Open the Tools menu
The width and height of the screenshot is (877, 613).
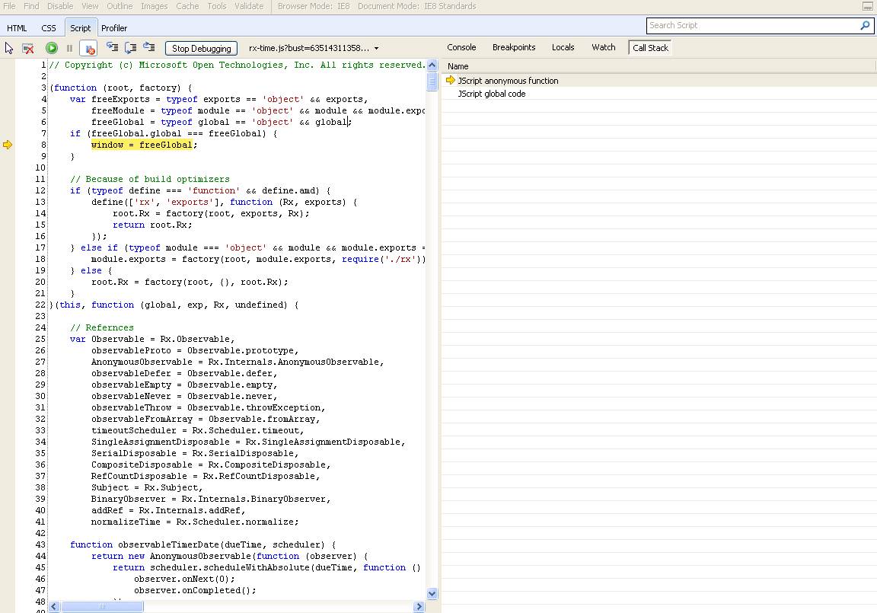point(217,6)
